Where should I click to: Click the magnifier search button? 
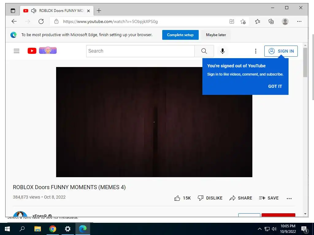[204, 51]
